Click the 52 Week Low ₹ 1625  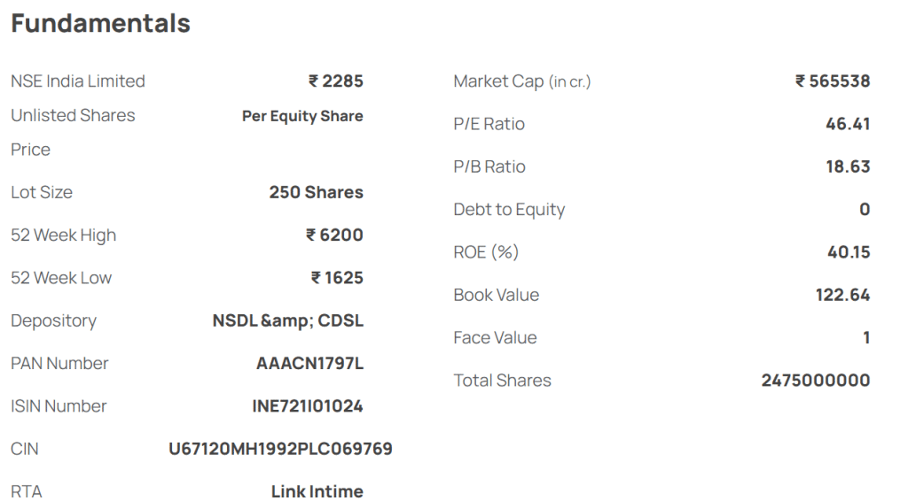337,278
